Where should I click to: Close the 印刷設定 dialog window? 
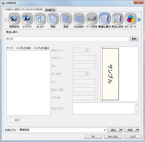click(x=139, y=2)
